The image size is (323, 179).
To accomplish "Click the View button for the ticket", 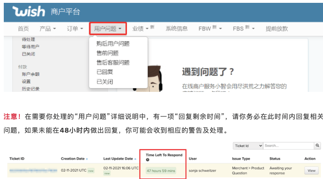I will point(312,170).
